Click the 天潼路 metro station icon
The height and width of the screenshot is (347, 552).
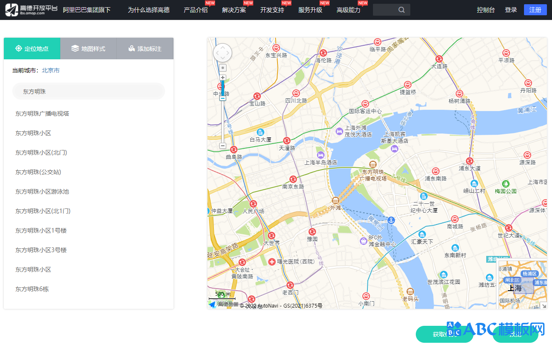287,141
